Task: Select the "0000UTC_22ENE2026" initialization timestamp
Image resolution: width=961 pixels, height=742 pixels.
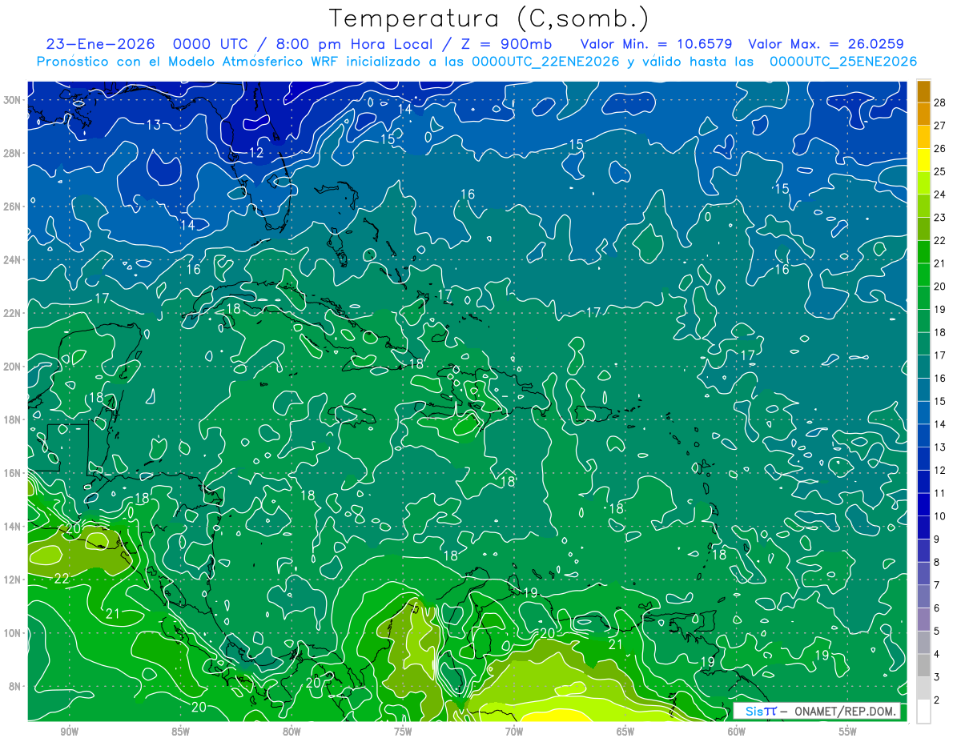Action: coord(545,62)
